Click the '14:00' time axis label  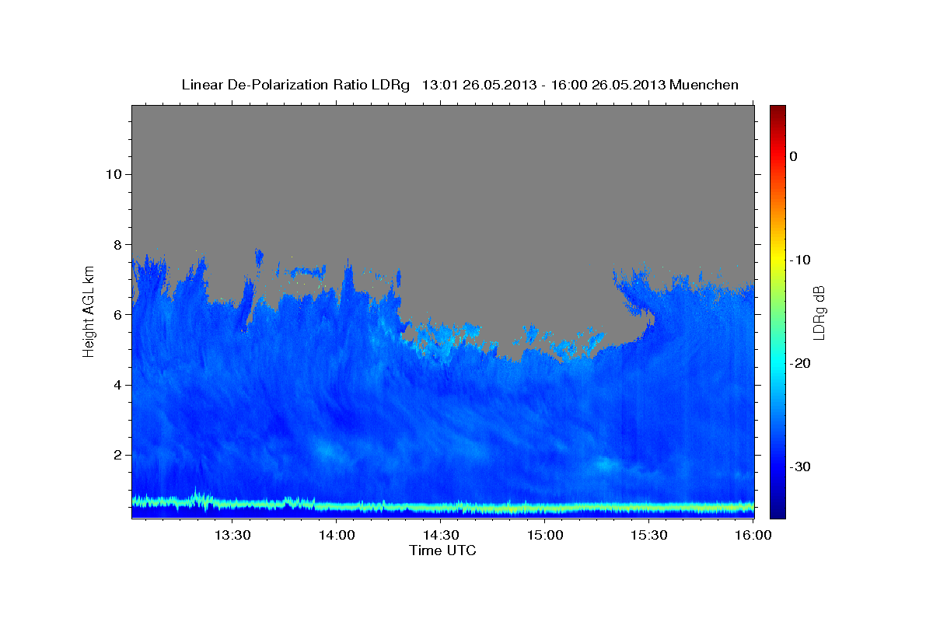337,535
